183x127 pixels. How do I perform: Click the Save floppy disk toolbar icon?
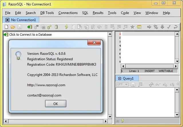click(x=19, y=27)
